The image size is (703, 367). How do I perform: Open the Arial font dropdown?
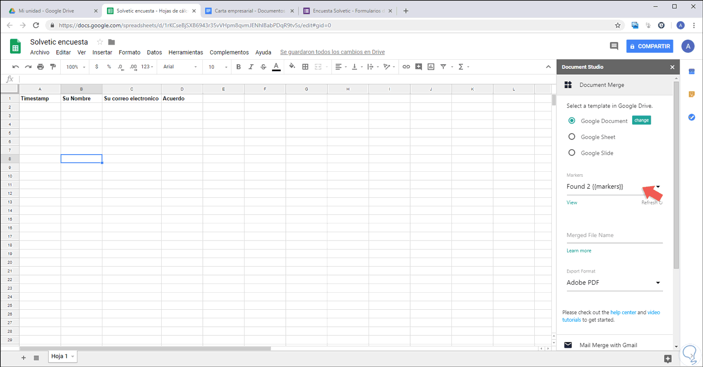point(180,67)
